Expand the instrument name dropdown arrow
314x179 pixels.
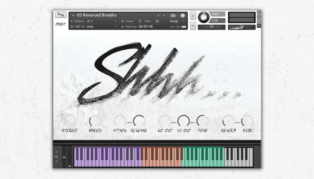point(73,15)
